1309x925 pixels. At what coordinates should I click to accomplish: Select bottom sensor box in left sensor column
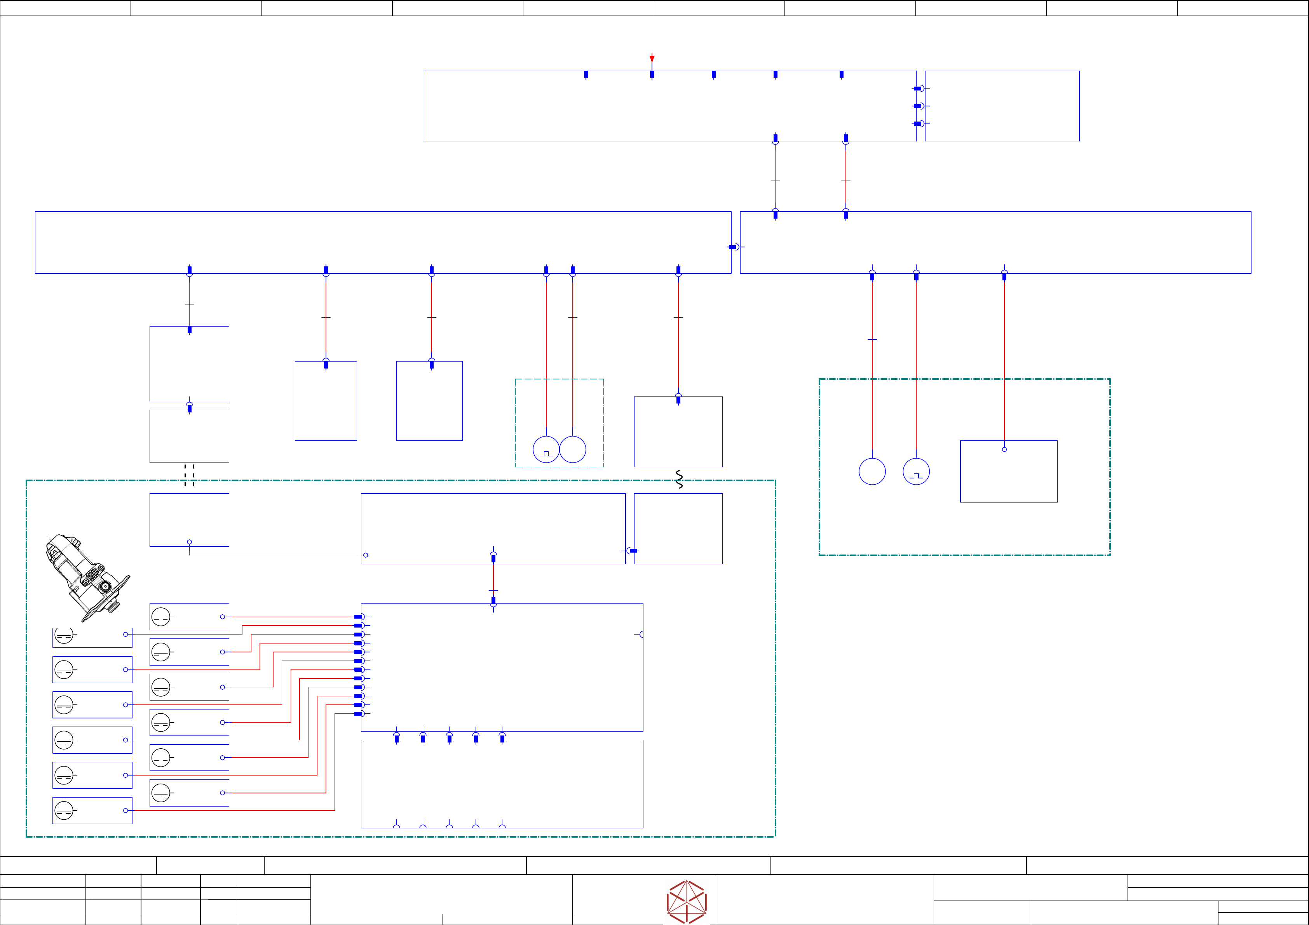point(92,810)
